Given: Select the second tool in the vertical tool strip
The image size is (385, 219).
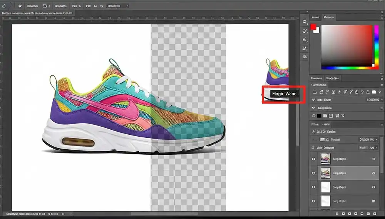Looking at the screenshot, I should click(x=305, y=31).
